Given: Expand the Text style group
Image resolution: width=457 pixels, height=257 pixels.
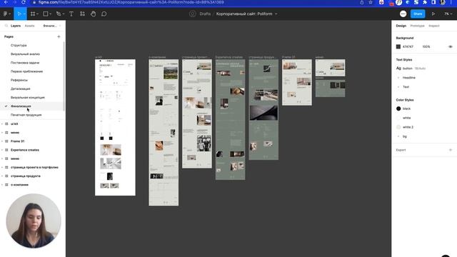Looking at the screenshot, I should tap(398, 87).
